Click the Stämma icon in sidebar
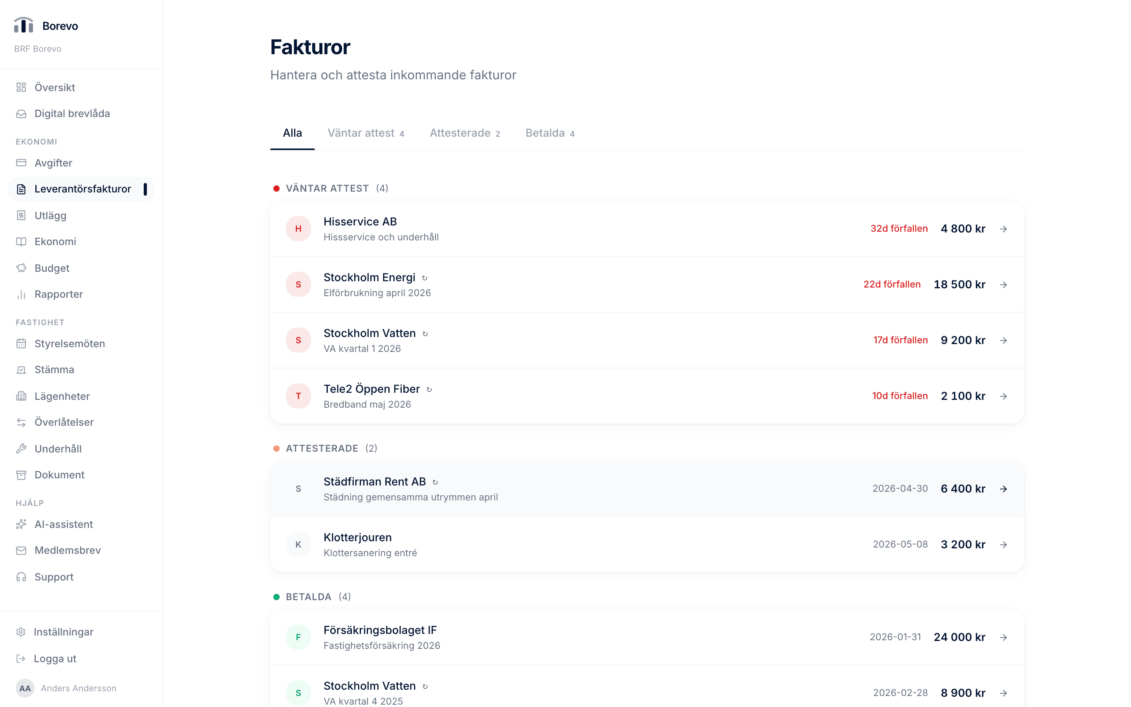The width and height of the screenshot is (1131, 707). (21, 369)
